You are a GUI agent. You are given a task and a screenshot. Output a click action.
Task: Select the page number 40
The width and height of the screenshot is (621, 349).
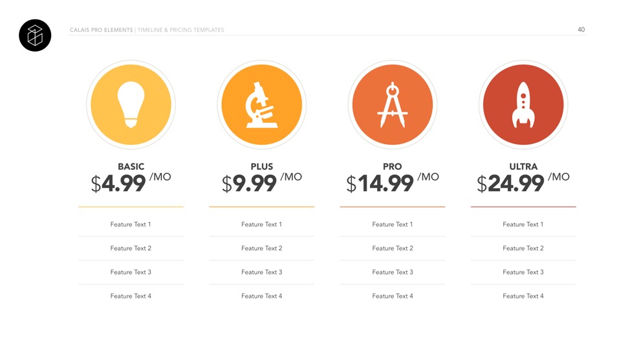click(581, 30)
